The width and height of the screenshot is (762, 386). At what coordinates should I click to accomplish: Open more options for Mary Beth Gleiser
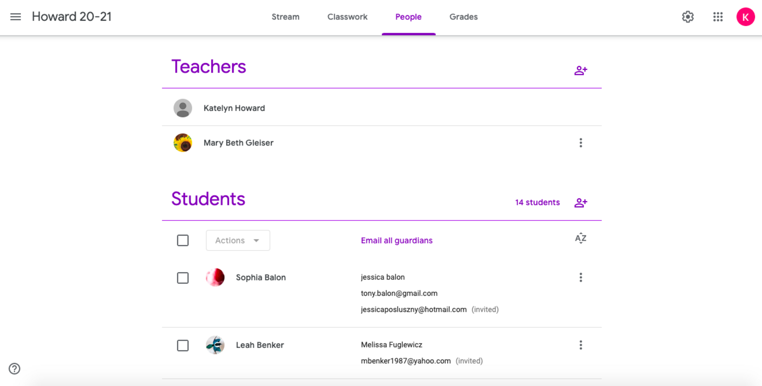[580, 143]
